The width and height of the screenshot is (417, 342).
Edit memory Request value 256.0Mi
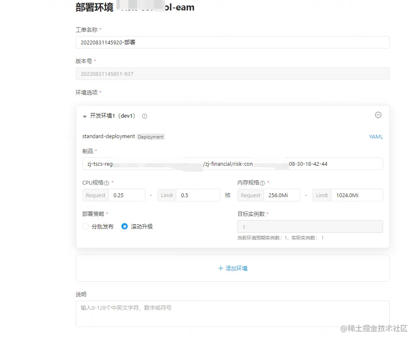pyautogui.click(x=282, y=195)
